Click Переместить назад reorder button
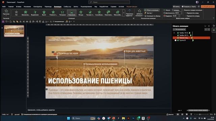The width and height of the screenshot is (216, 121). pyautogui.click(x=192, y=13)
